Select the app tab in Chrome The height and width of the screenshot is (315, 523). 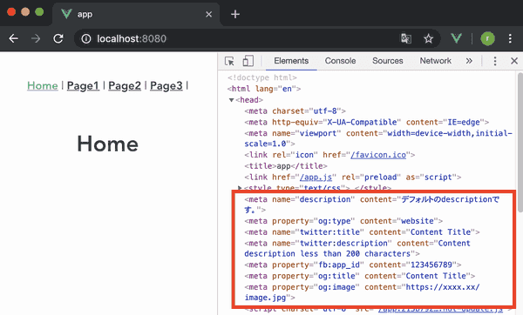[136, 14]
